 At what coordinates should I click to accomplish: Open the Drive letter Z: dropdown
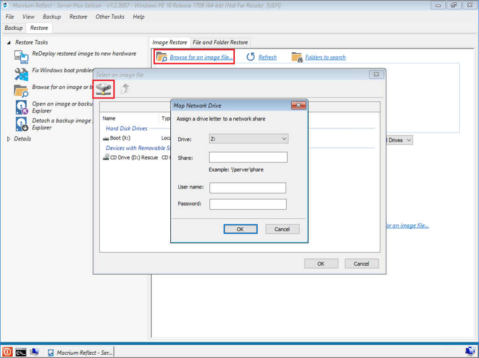[x=248, y=139]
